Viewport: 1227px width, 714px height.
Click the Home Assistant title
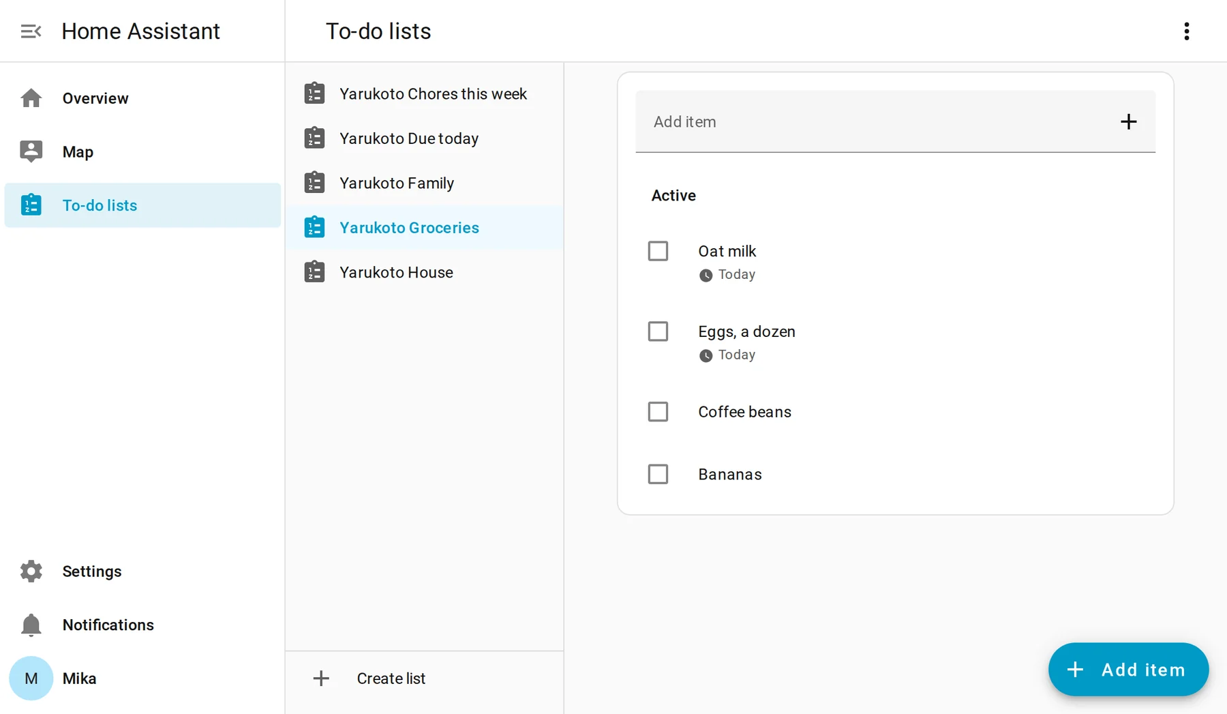[140, 31]
